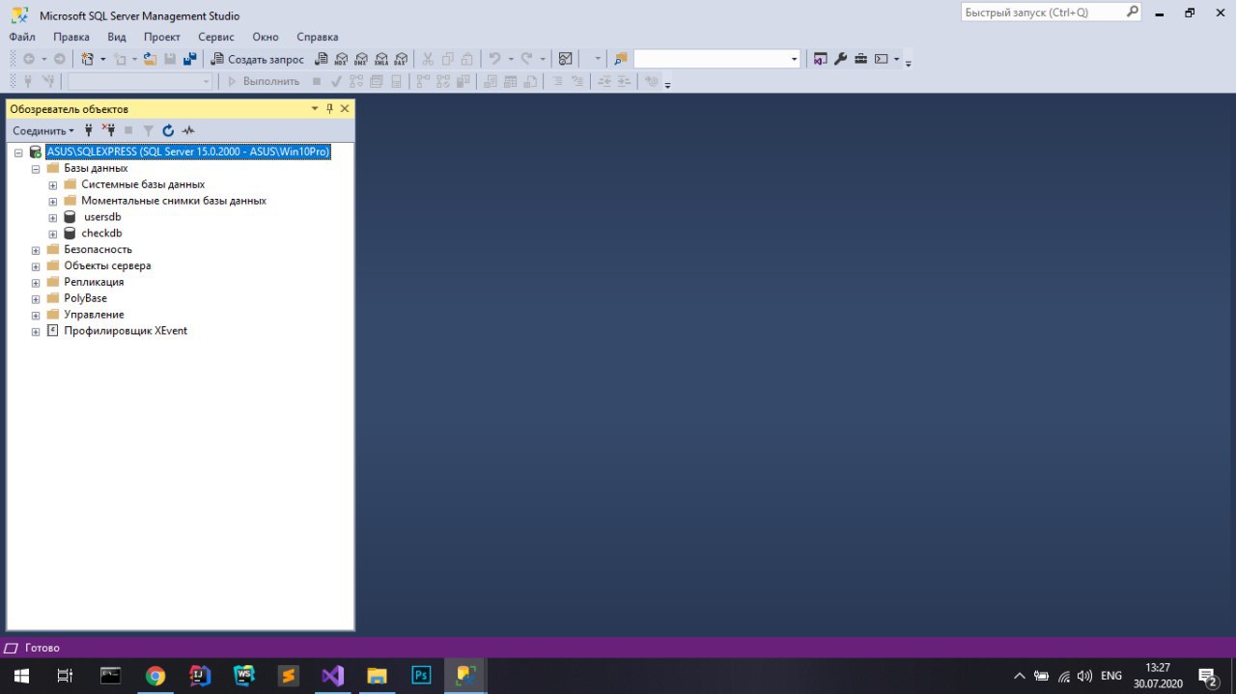Select the ASUS\SQLEXPRESS server row
This screenshot has height=694, width=1236.
click(x=188, y=153)
